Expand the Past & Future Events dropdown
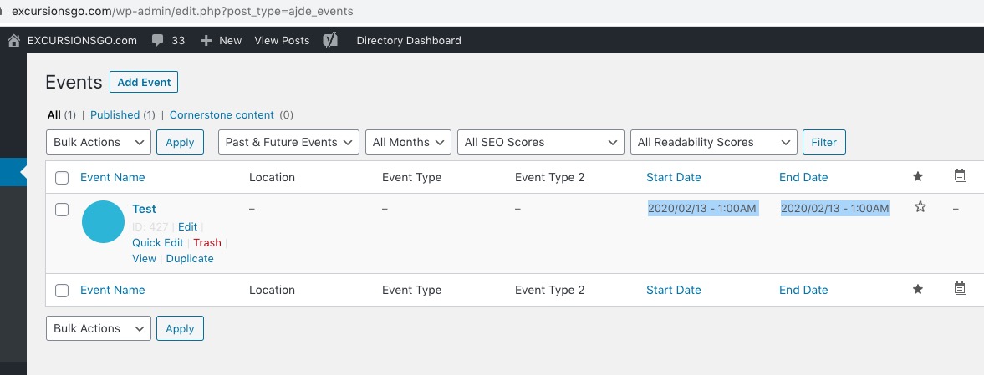Screen dimensions: 984x375 click(x=288, y=142)
